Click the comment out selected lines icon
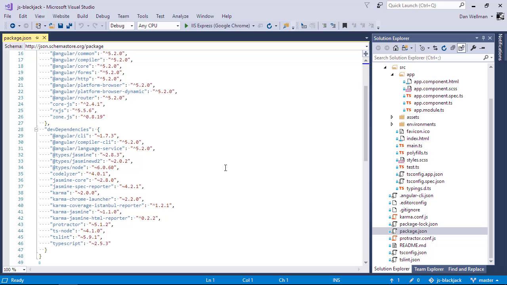This screenshot has height=285, width=507. click(324, 26)
